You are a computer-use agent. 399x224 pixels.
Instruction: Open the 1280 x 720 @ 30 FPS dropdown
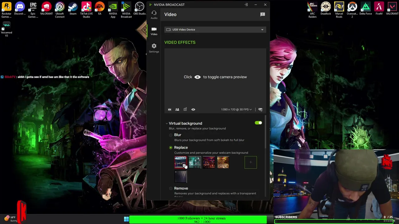(237, 110)
